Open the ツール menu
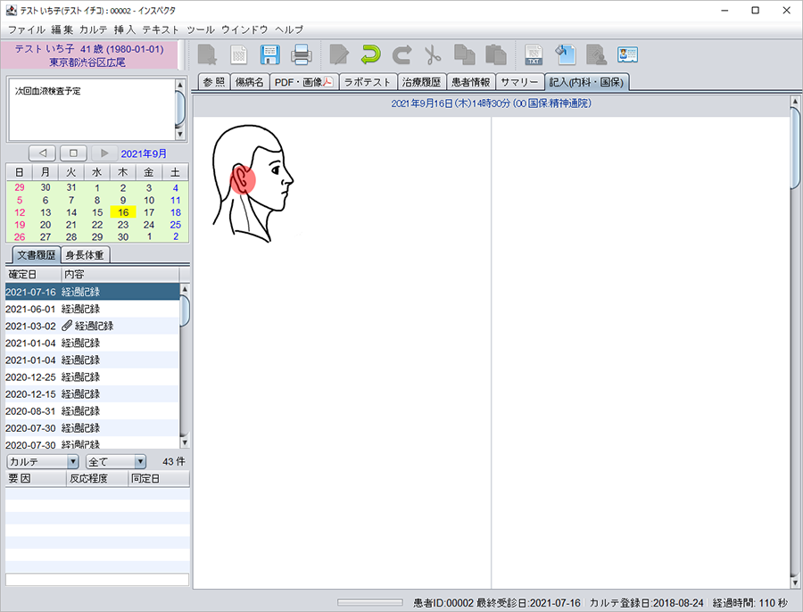Image resolution: width=803 pixels, height=612 pixels. coord(201,29)
